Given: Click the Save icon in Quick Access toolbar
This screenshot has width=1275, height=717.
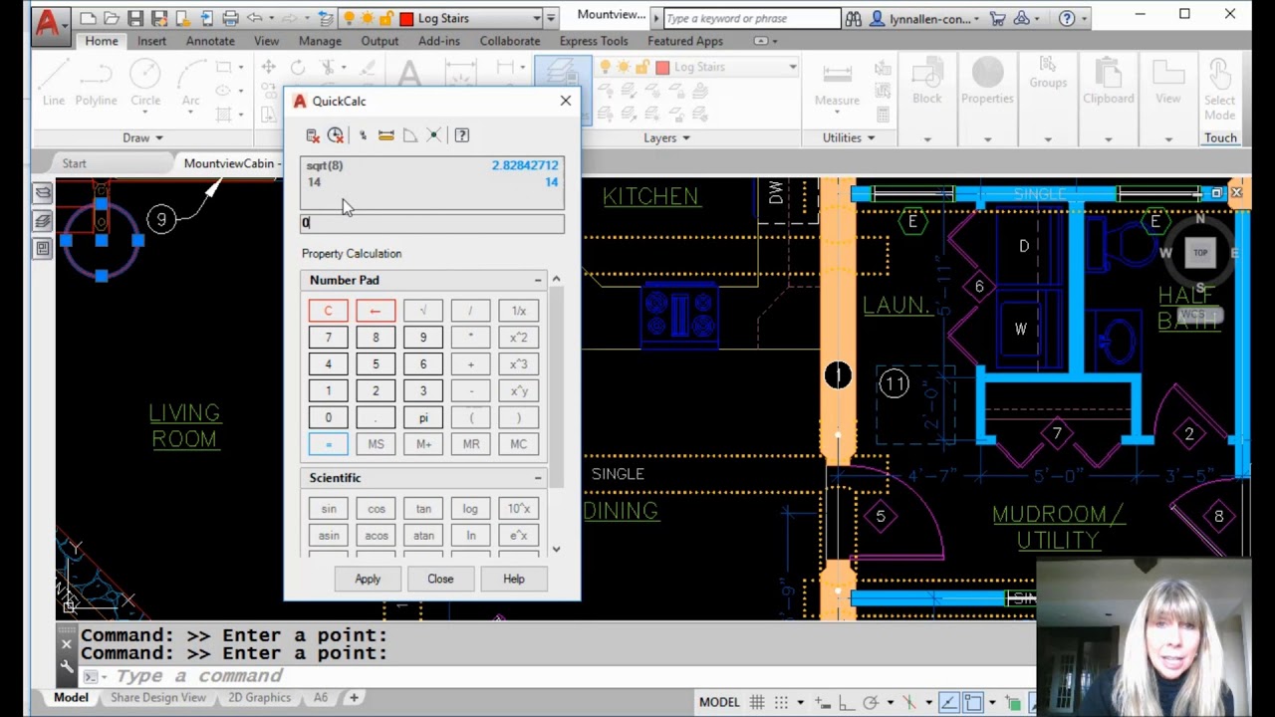Looking at the screenshot, I should [135, 18].
